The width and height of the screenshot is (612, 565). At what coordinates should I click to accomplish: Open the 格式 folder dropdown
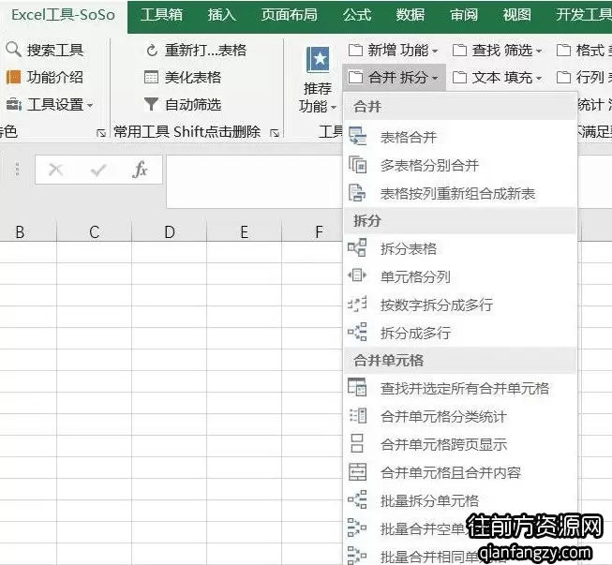[x=584, y=50]
